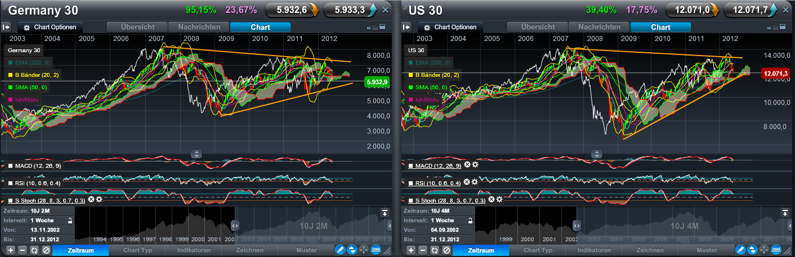Switch to Übersicht tab in US 30 window

pyautogui.click(x=538, y=27)
